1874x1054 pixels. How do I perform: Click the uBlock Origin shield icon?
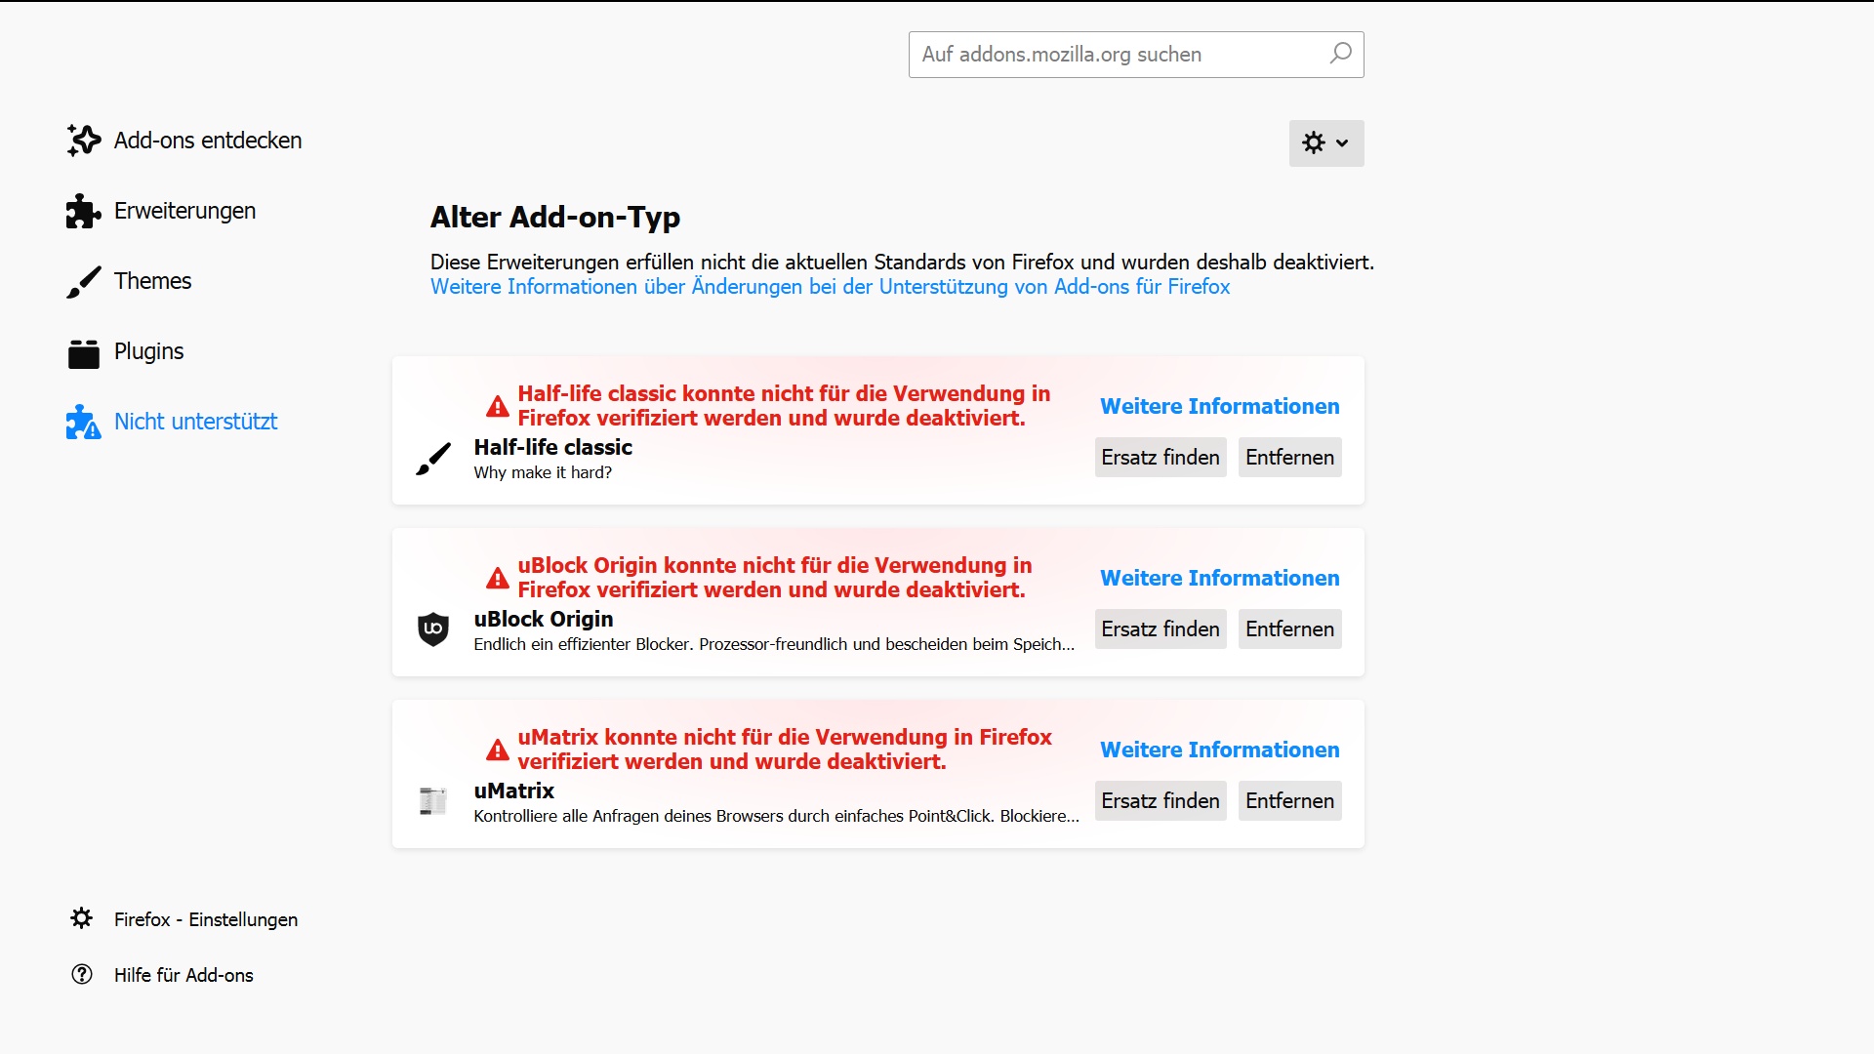(433, 629)
